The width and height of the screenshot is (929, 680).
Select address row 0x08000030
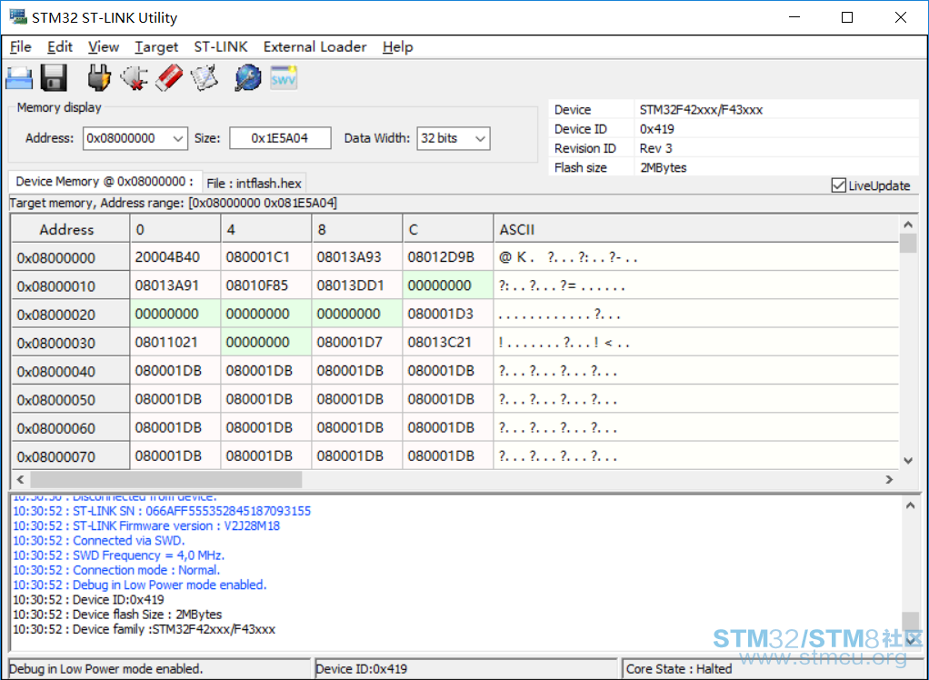(x=70, y=343)
